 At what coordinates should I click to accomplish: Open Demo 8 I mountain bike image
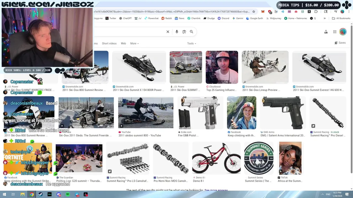(216, 158)
